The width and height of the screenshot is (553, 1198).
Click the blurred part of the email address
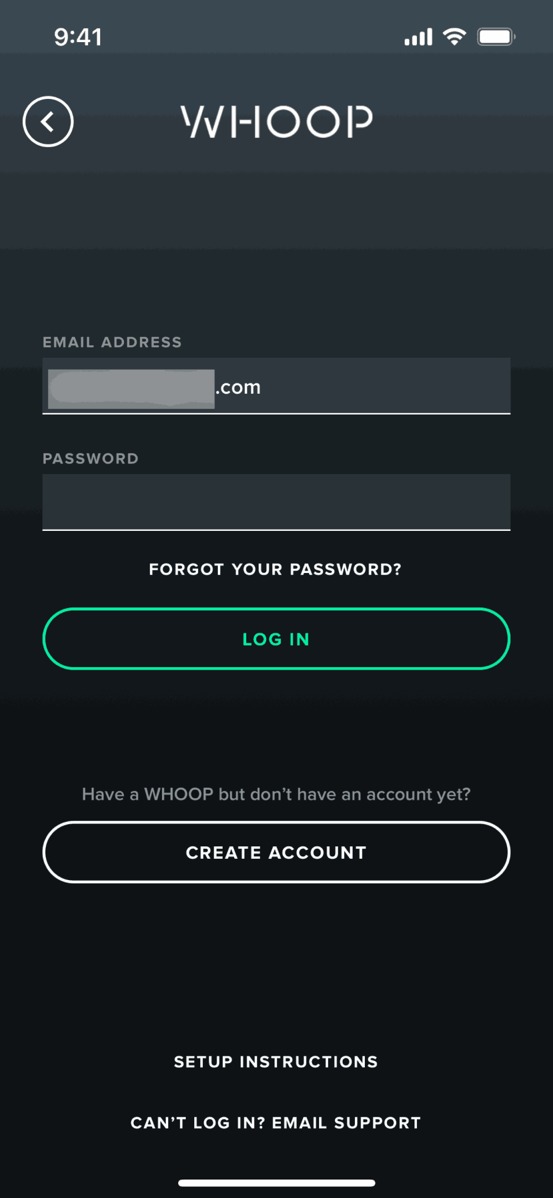131,388
